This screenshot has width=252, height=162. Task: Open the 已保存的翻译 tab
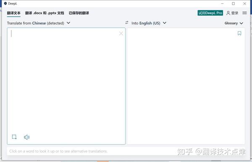pos(79,13)
